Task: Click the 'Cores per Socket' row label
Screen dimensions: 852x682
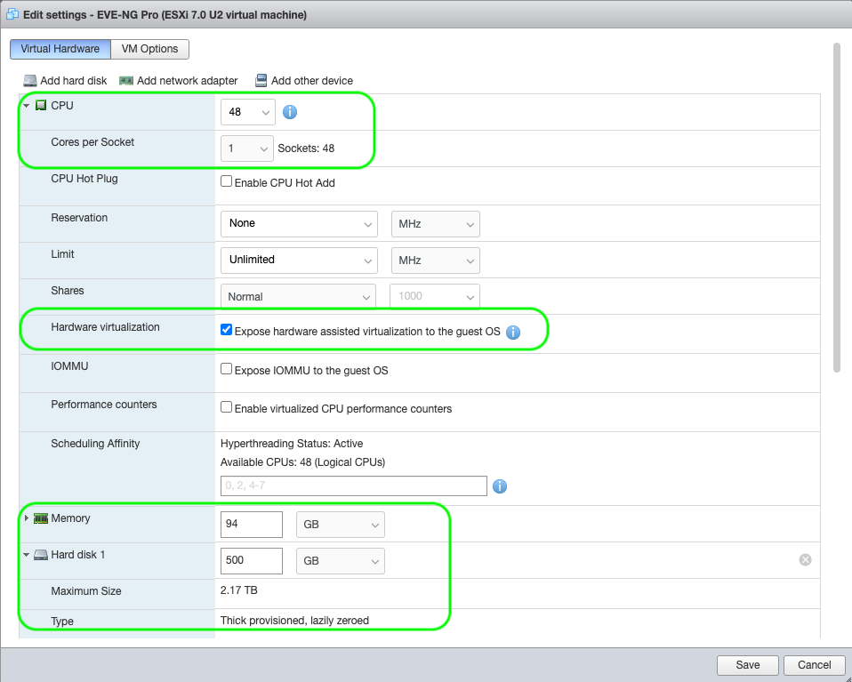Action: pyautogui.click(x=92, y=142)
